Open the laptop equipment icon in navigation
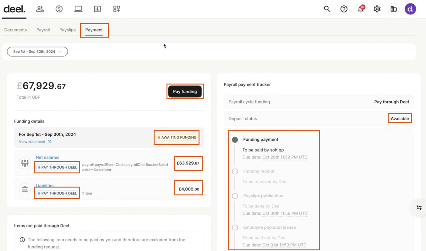This screenshot has width=426, height=251. click(x=78, y=9)
